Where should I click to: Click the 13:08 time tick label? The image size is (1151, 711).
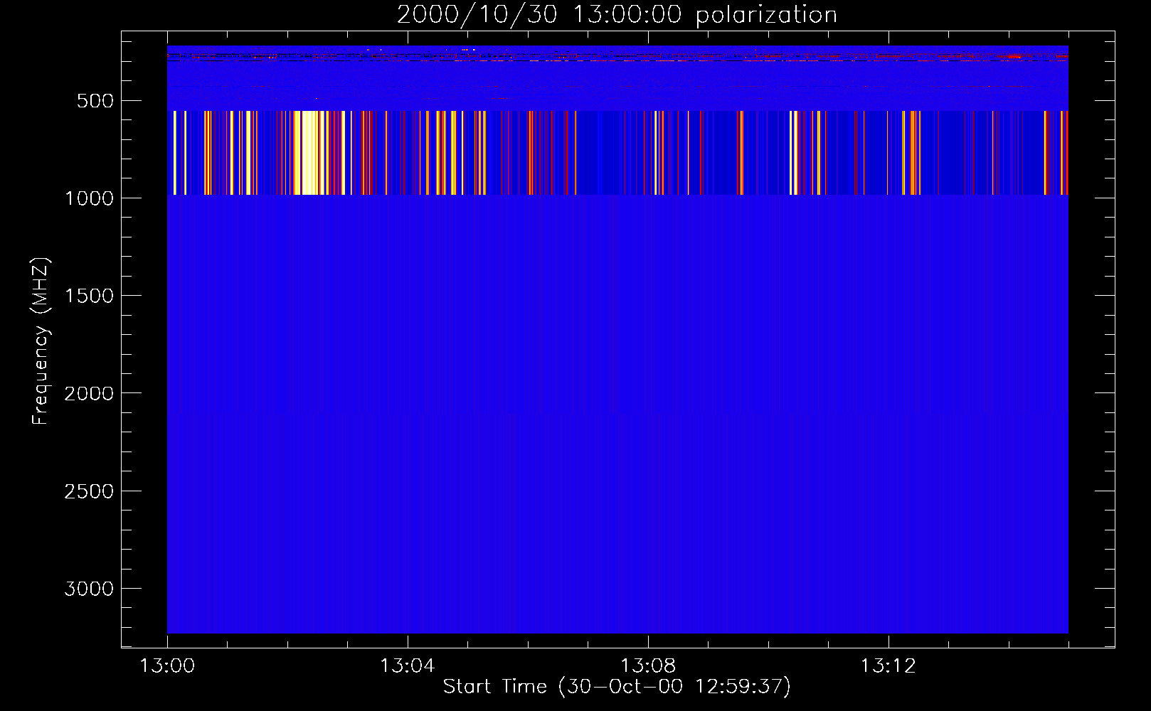coord(648,666)
